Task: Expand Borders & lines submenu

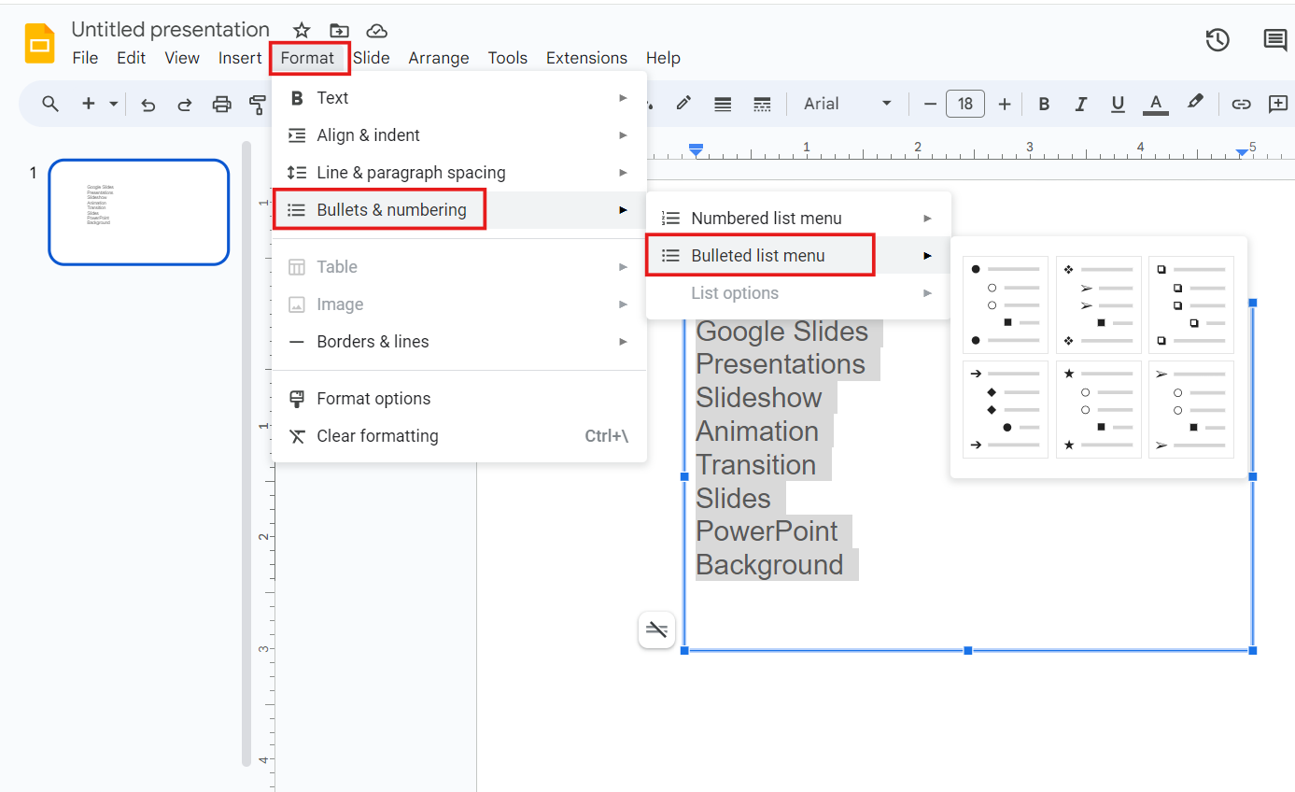Action: (x=459, y=342)
